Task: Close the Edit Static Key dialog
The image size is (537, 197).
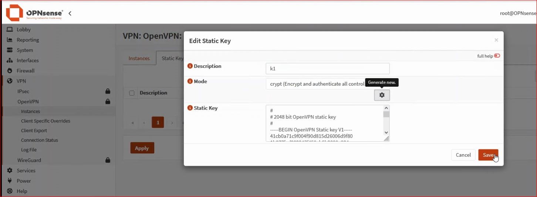Action: tap(496, 40)
